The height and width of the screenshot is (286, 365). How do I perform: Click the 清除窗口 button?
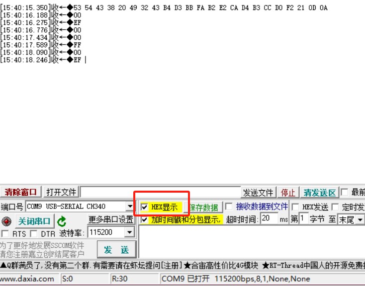click(x=20, y=192)
